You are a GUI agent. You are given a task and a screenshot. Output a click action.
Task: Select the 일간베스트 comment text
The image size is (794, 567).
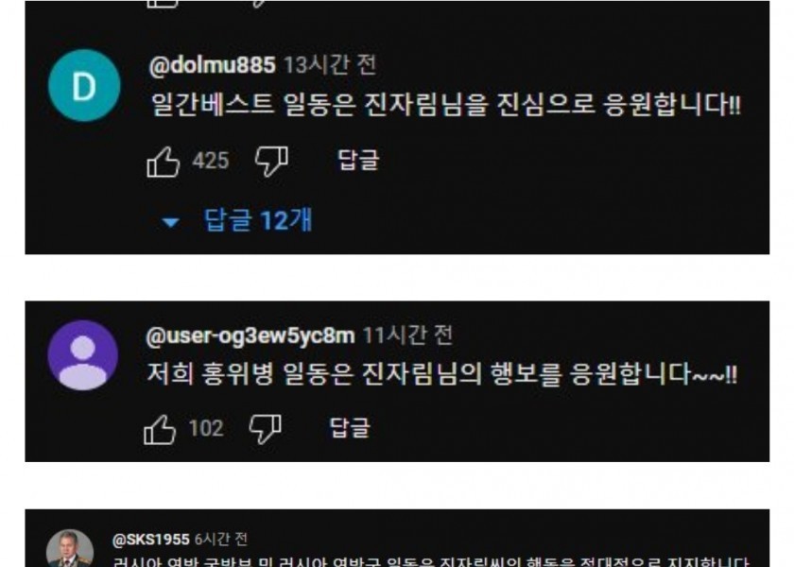(446, 104)
